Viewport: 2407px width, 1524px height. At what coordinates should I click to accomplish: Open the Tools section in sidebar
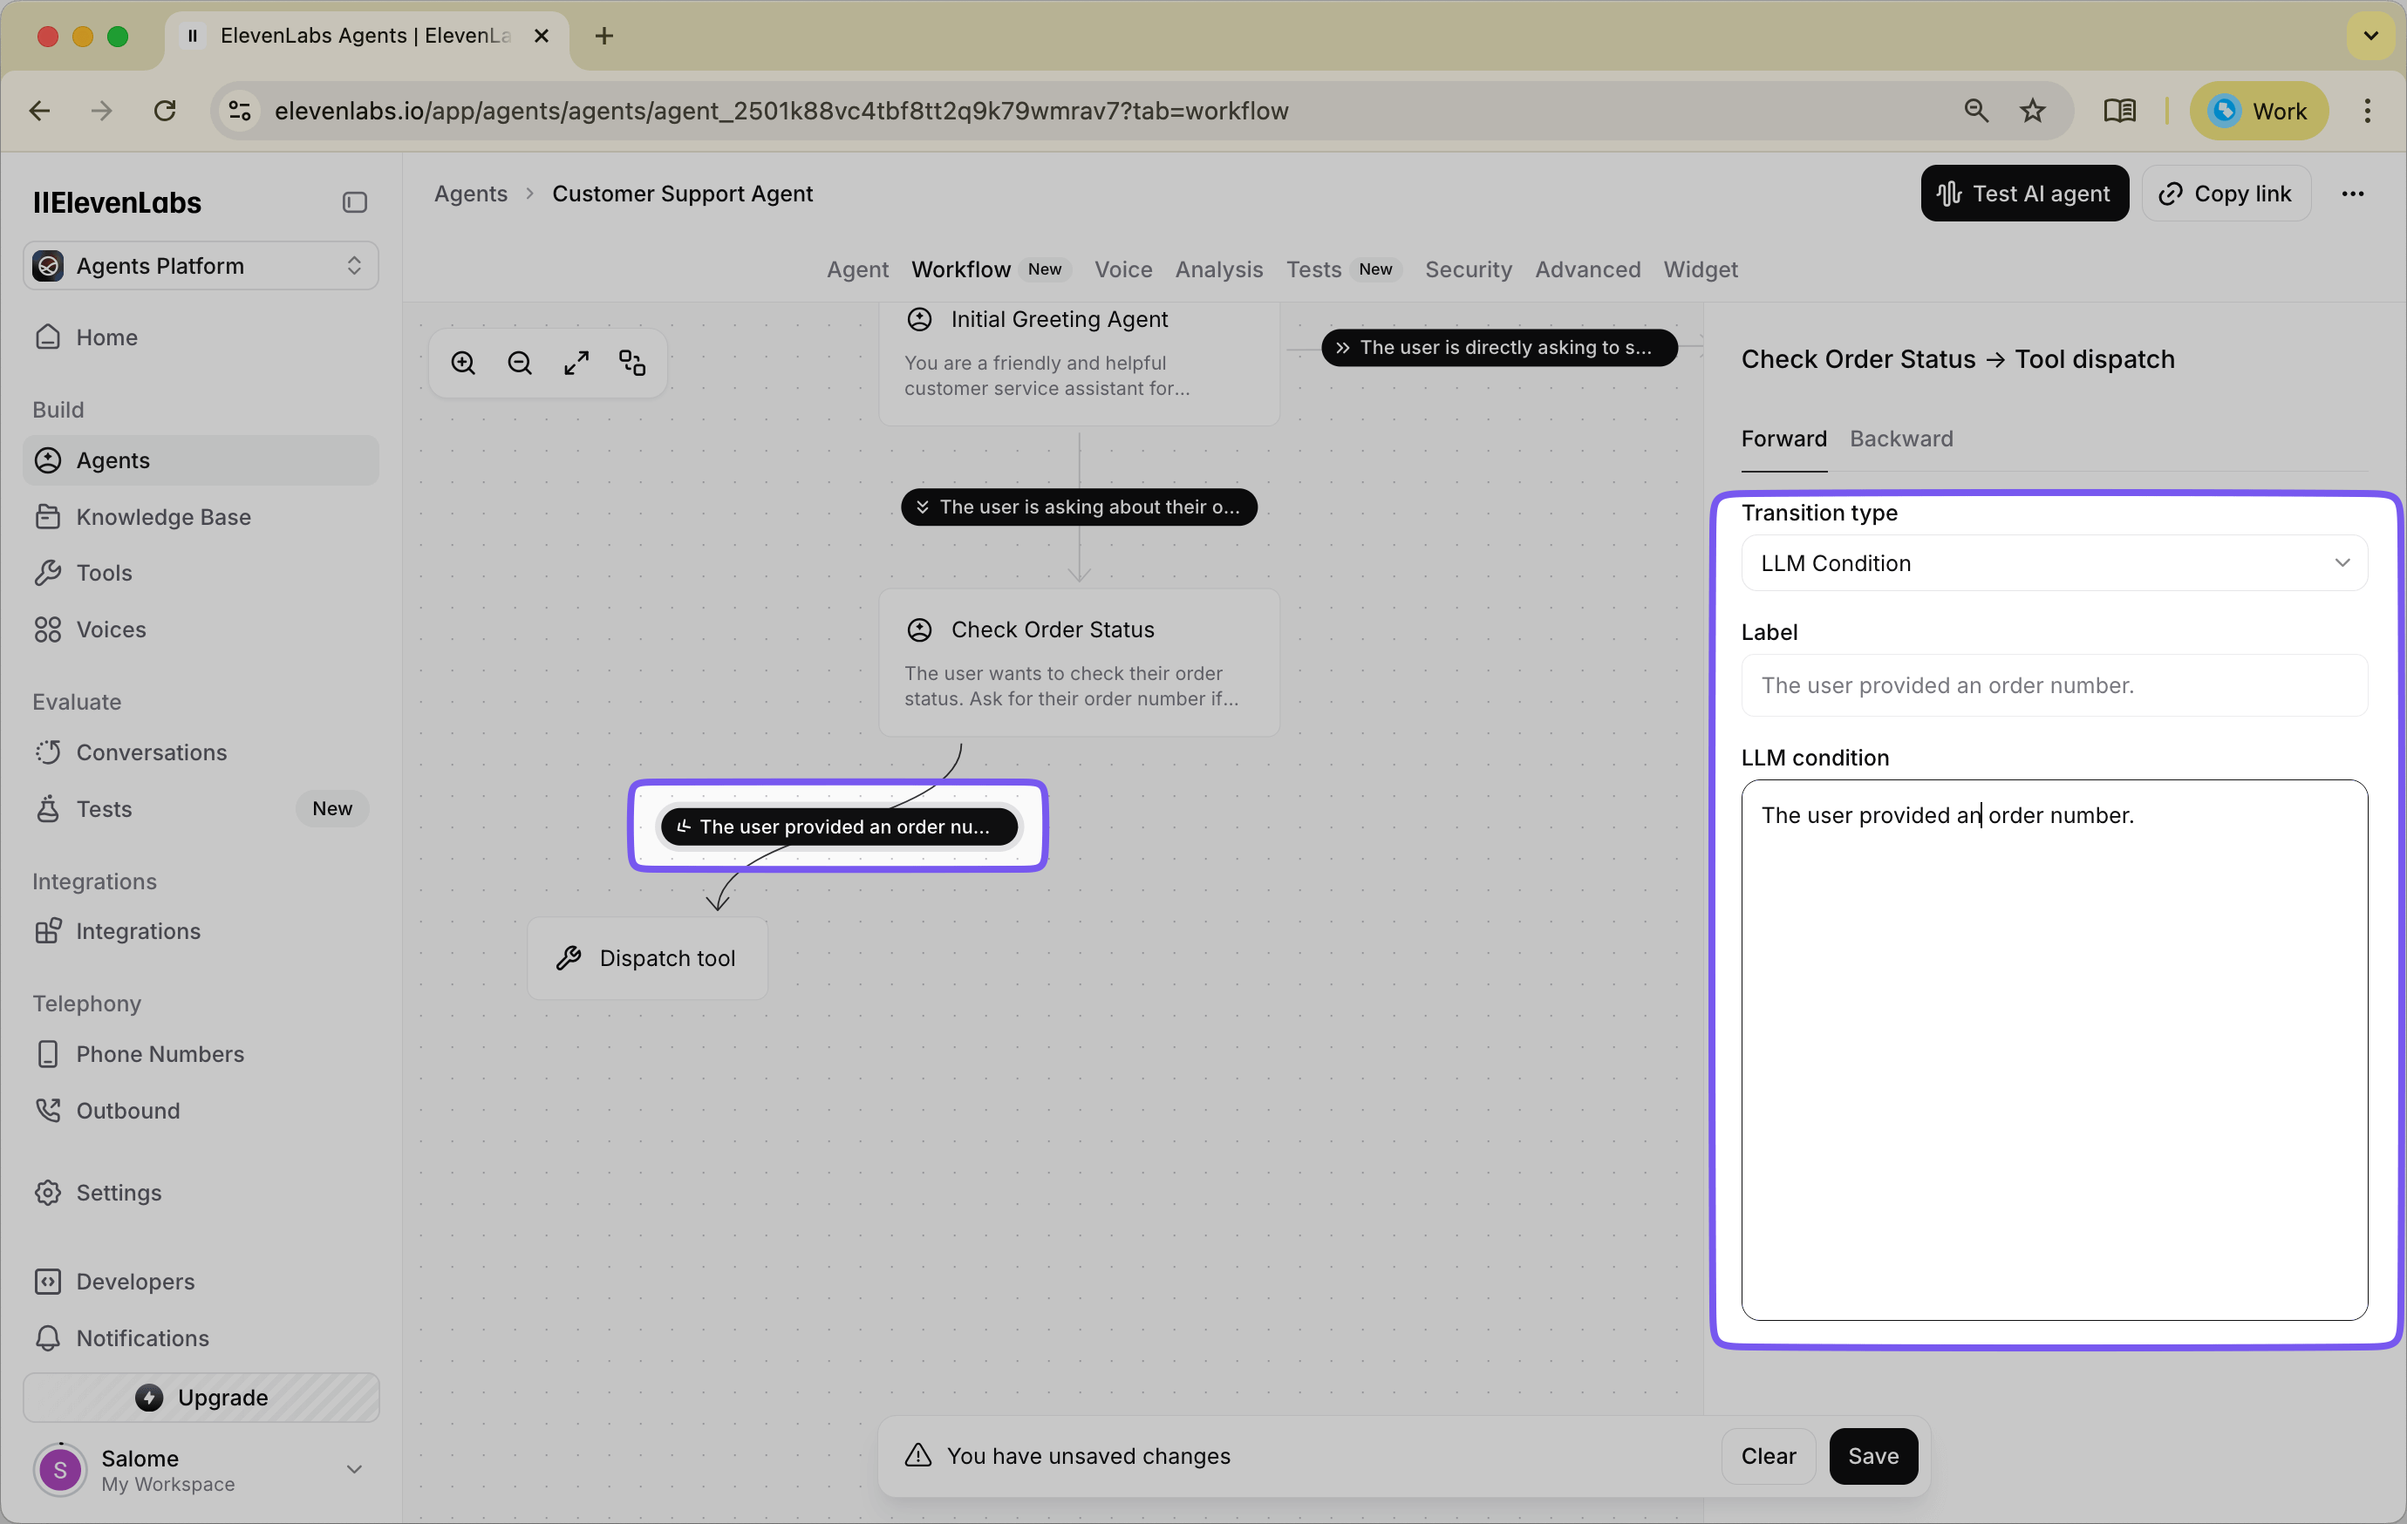[104, 573]
